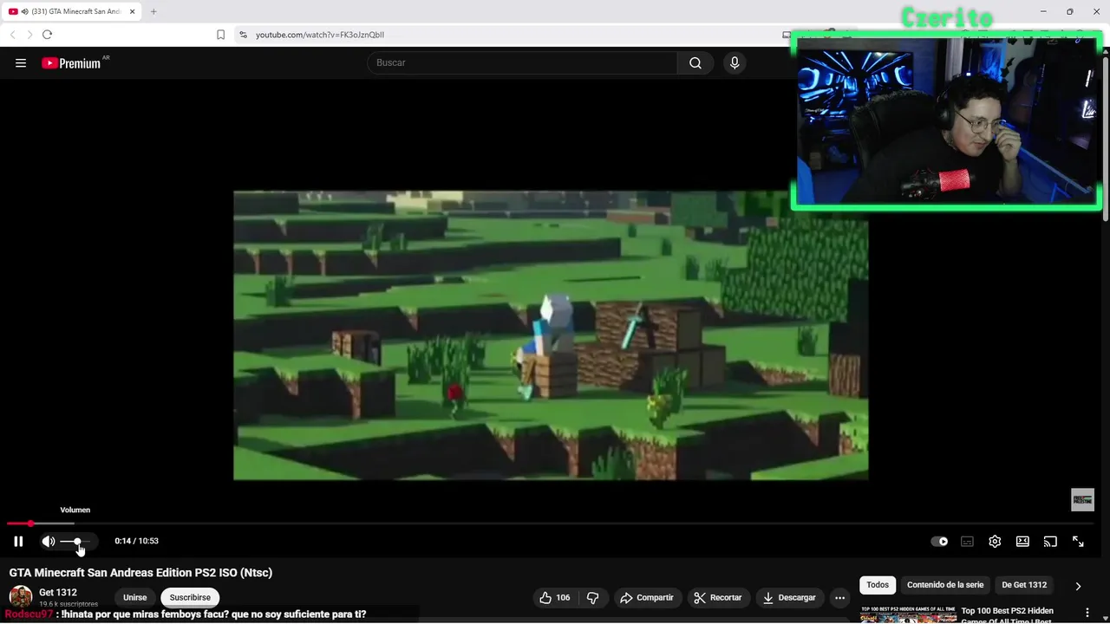Bookmark this page icon
Screen dimensions: 1110x624
point(220,35)
